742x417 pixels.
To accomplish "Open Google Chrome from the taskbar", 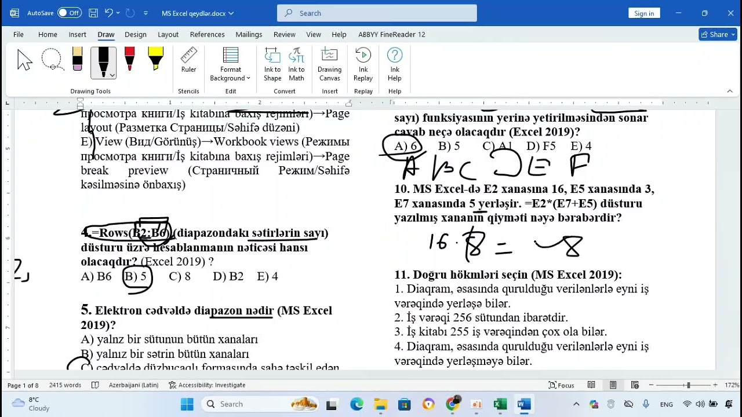I will click(x=452, y=404).
